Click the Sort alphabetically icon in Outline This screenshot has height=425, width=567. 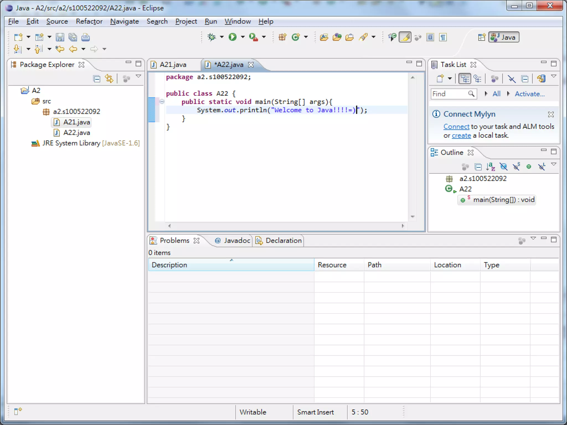490,167
